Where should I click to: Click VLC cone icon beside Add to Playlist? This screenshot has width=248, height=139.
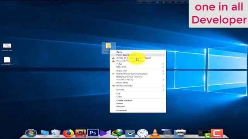[x=113, y=58]
